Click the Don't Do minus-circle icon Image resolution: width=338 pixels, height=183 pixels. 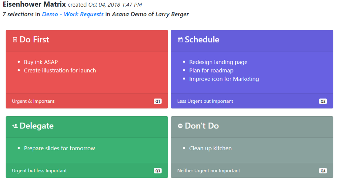pos(180,126)
